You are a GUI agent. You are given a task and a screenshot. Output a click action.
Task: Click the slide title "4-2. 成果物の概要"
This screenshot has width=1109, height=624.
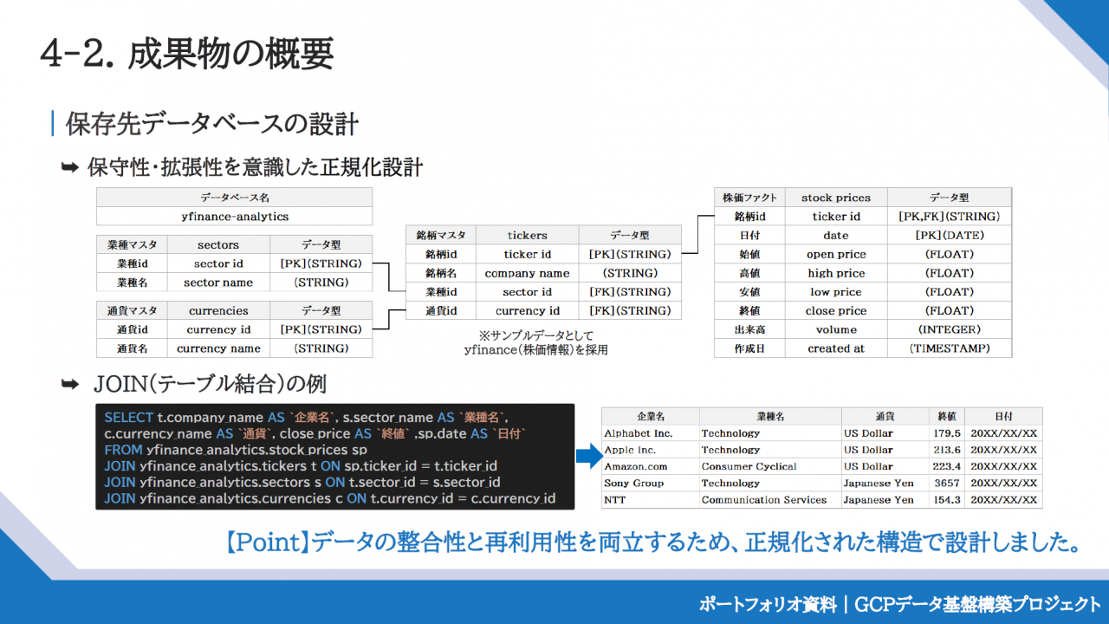186,54
